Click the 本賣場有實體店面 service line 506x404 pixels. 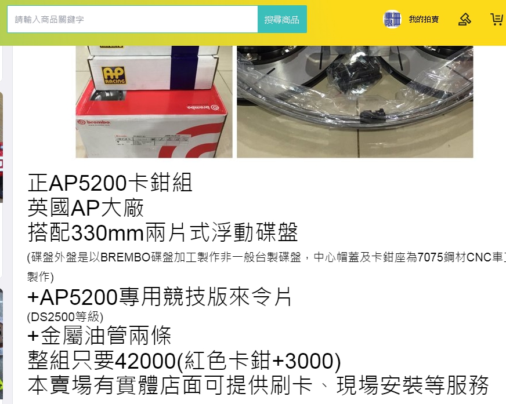(x=258, y=385)
